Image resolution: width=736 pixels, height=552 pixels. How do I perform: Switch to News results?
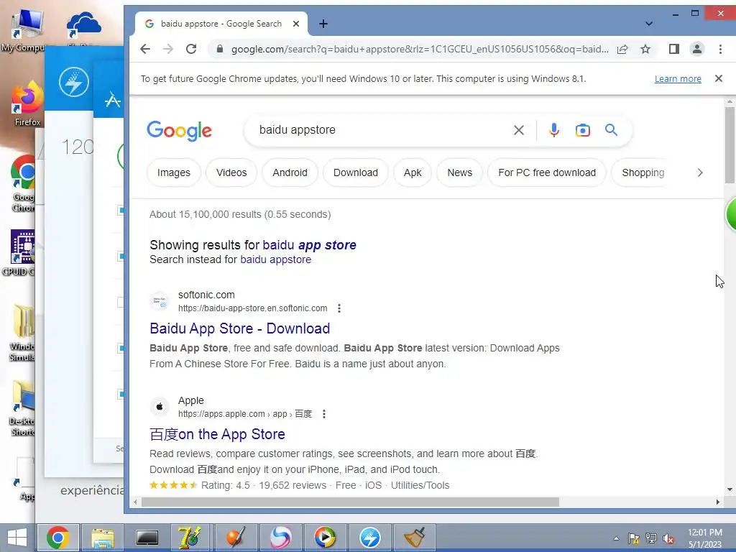click(459, 172)
